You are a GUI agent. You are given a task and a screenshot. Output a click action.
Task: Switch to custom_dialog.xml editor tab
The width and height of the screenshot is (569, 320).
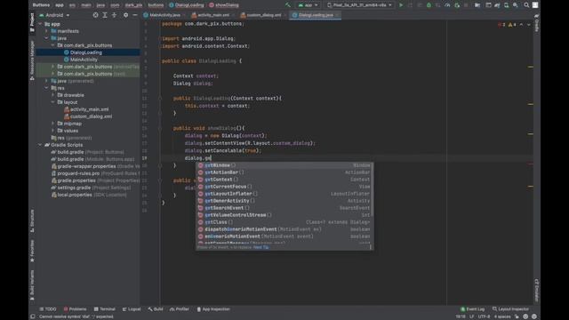tap(264, 15)
